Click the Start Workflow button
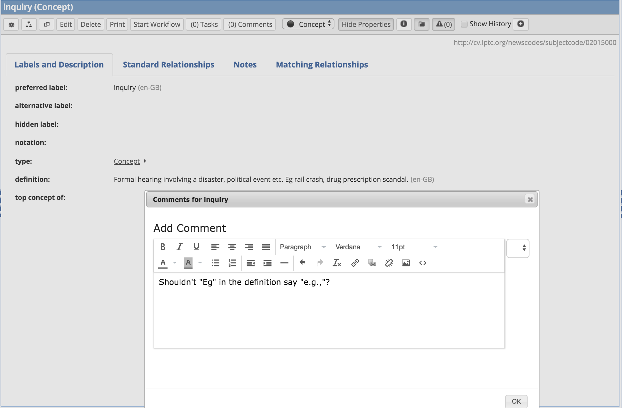The image size is (622, 408). (157, 24)
